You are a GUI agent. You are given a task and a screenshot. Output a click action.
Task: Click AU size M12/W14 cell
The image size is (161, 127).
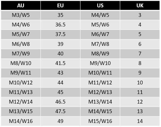click(x=21, y=102)
